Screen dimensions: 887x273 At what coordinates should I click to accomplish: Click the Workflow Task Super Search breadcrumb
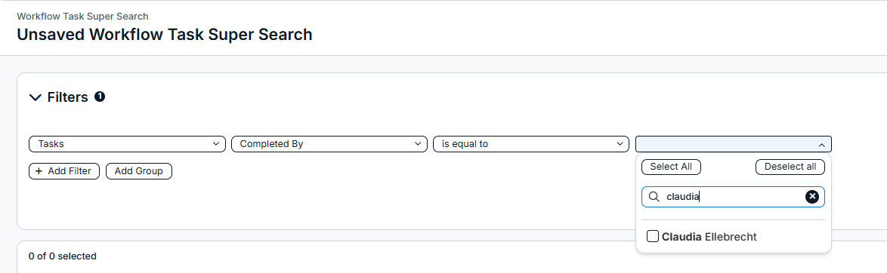(82, 17)
